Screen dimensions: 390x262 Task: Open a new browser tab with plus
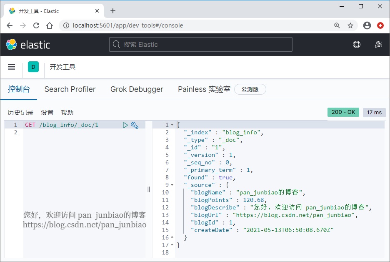(113, 11)
